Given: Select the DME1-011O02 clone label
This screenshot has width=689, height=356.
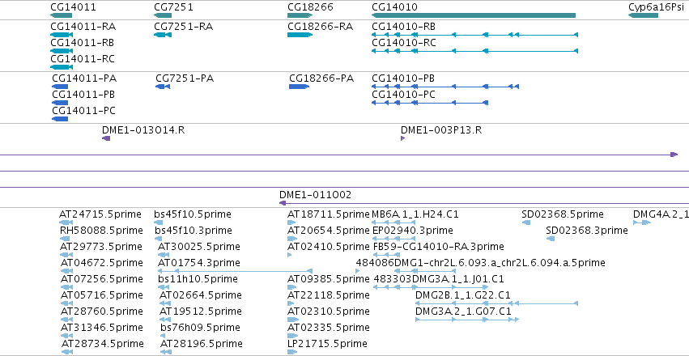Looking at the screenshot, I should coord(315,195).
